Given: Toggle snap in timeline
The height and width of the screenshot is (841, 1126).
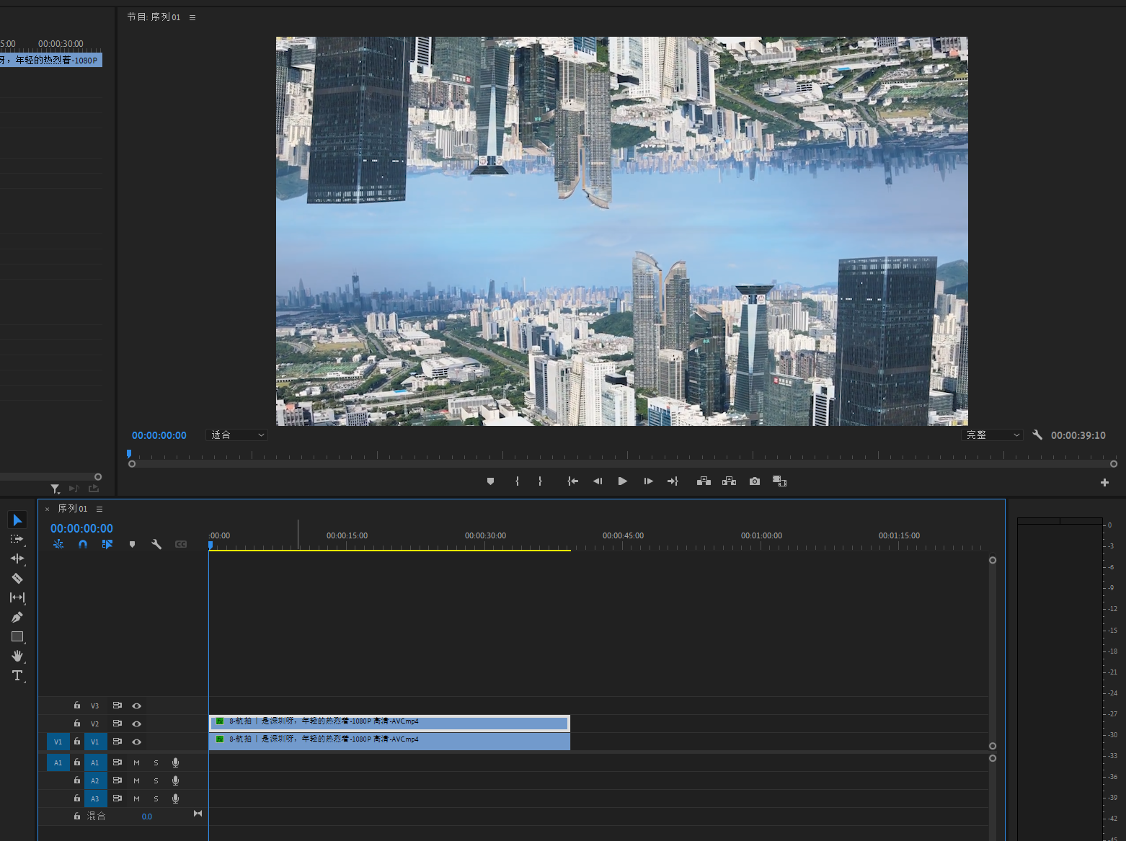Looking at the screenshot, I should (83, 545).
